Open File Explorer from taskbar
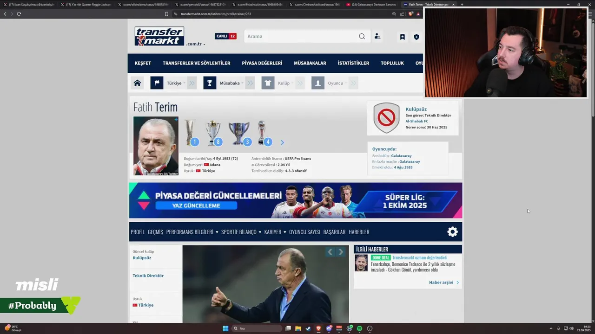 298,328
